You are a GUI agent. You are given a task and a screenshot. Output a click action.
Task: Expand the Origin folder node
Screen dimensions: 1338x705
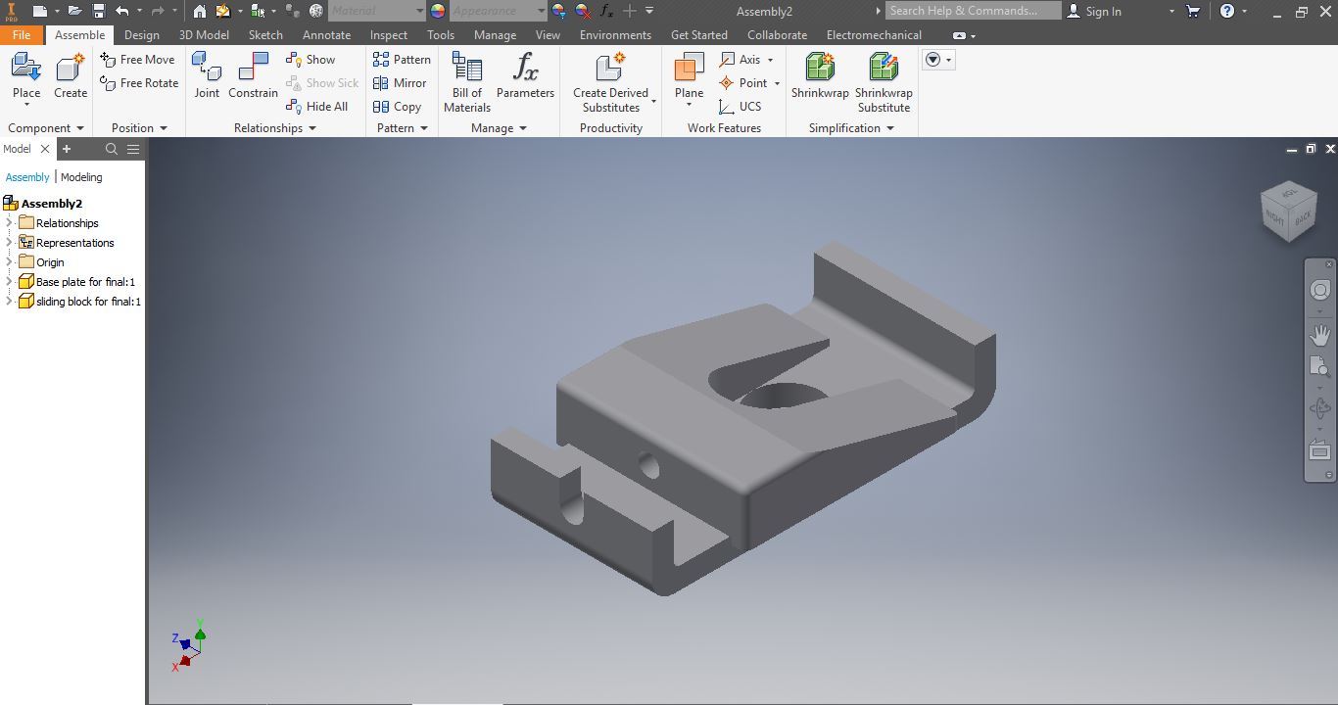pyautogui.click(x=9, y=262)
